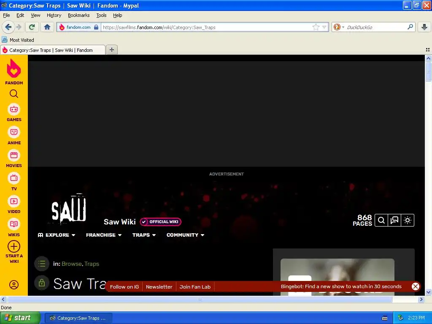Click the Official Wiki badge
432x324 pixels.
pyautogui.click(x=160, y=222)
